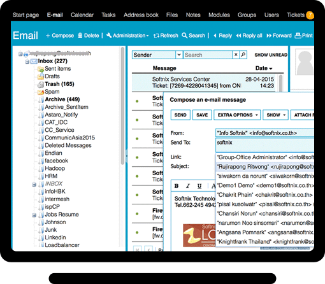325x284 pixels.
Task: Select Rujirapong Ritwong suggestion
Action: (265, 167)
